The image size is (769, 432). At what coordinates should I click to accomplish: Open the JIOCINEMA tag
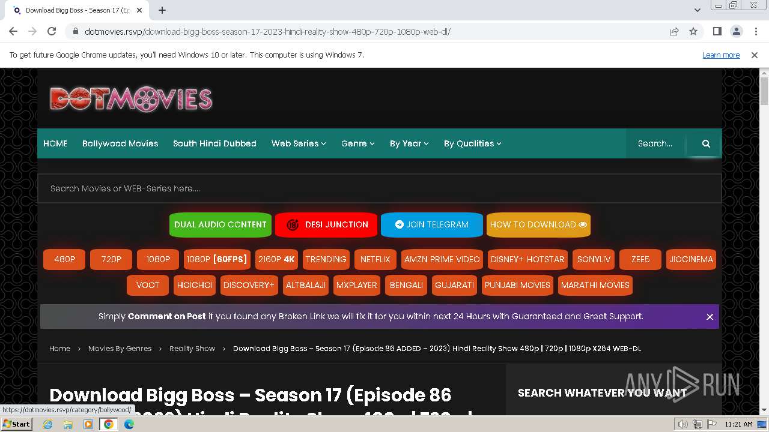tap(691, 259)
